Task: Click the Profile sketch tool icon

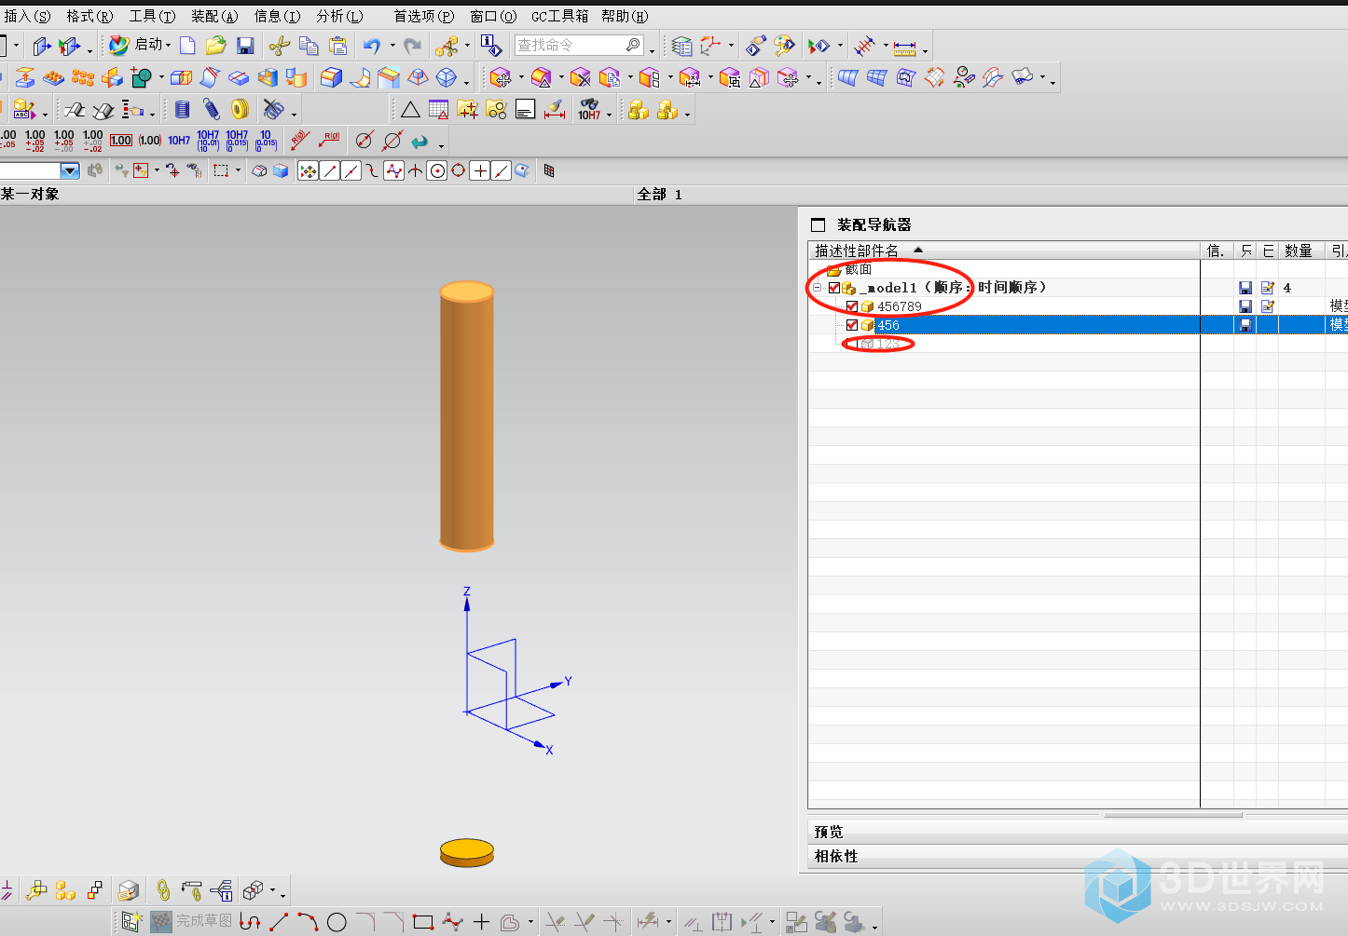Action: pos(250,922)
